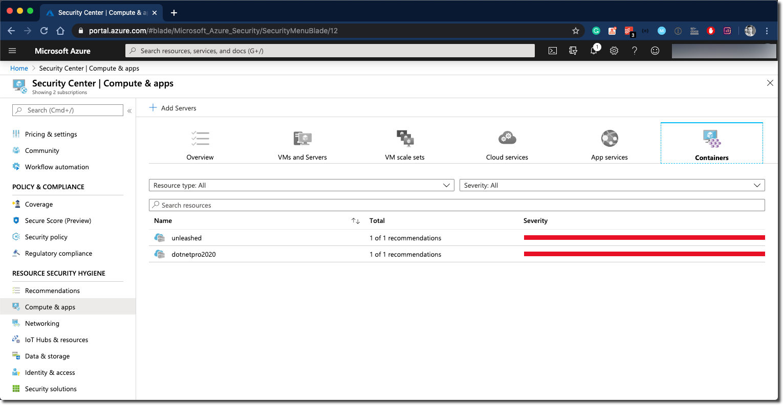The width and height of the screenshot is (783, 405).
Task: Switch to the Containers tab
Action: [711, 142]
